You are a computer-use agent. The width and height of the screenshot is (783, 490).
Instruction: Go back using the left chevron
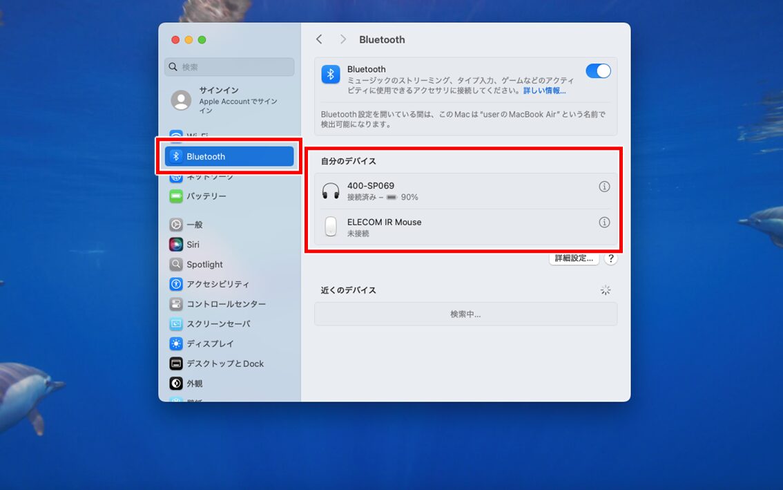pos(319,39)
